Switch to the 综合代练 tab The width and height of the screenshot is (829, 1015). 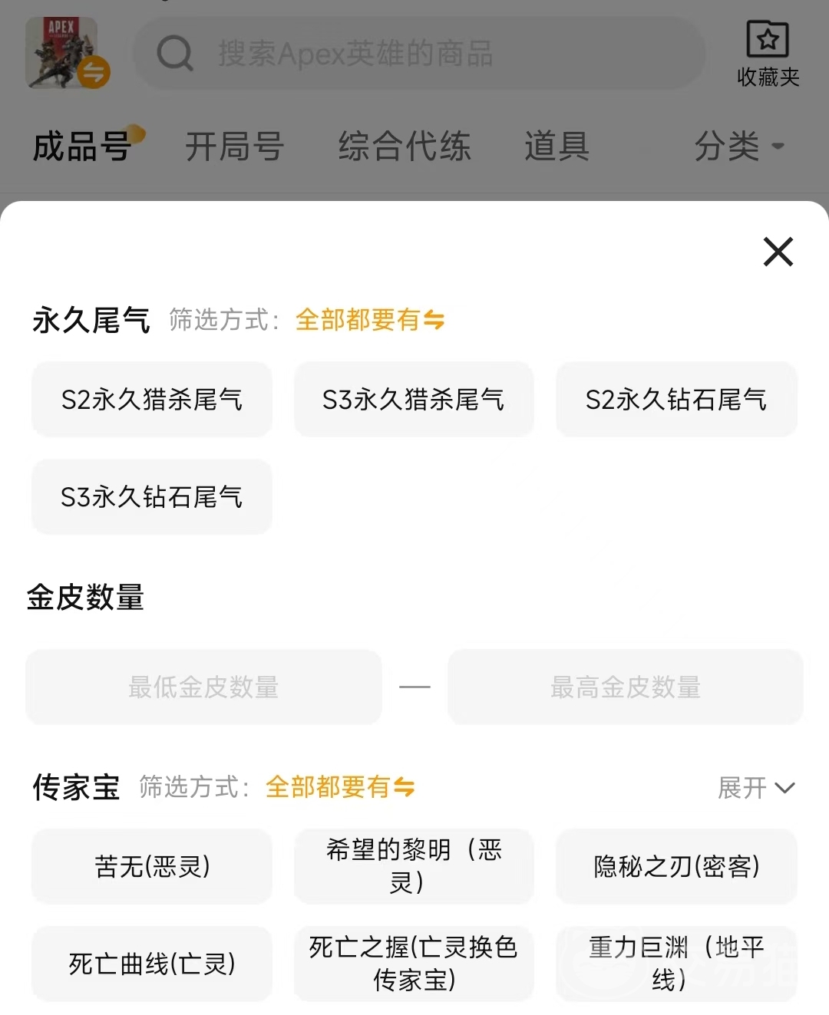pyautogui.click(x=405, y=146)
